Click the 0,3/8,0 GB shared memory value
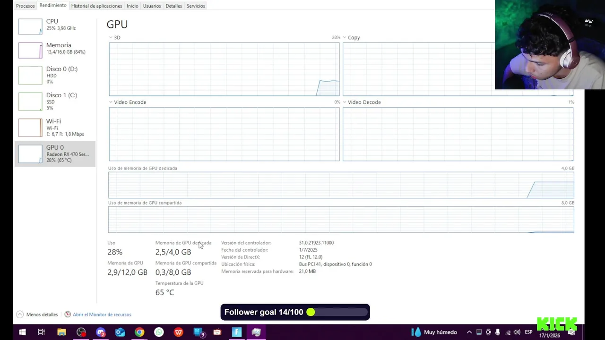The width and height of the screenshot is (605, 340). click(173, 272)
